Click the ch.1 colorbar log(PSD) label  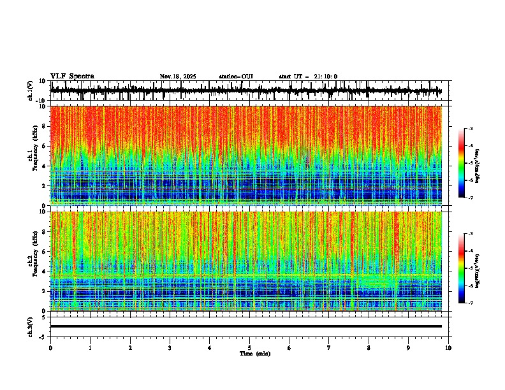(x=478, y=166)
